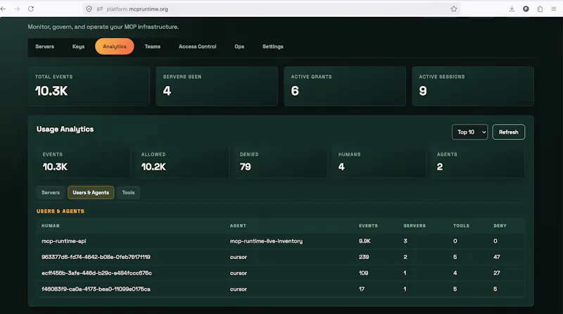Click the TOOLS column header
The image size is (563, 314).
(461, 225)
